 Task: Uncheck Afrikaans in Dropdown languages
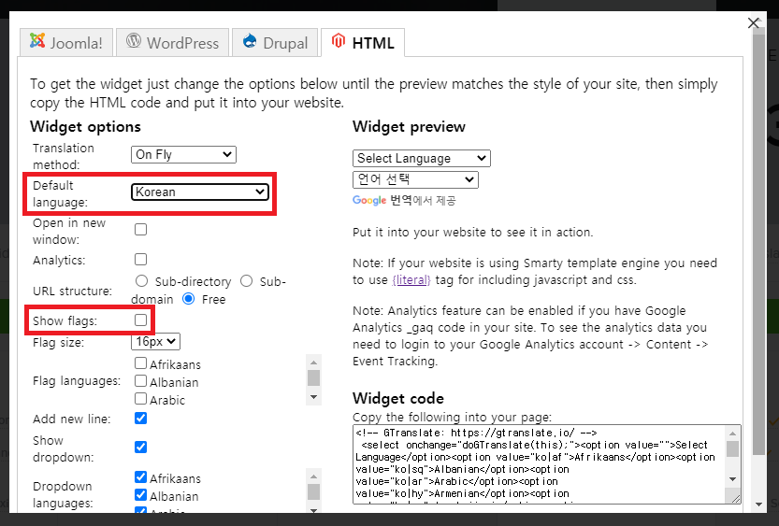tap(140, 477)
